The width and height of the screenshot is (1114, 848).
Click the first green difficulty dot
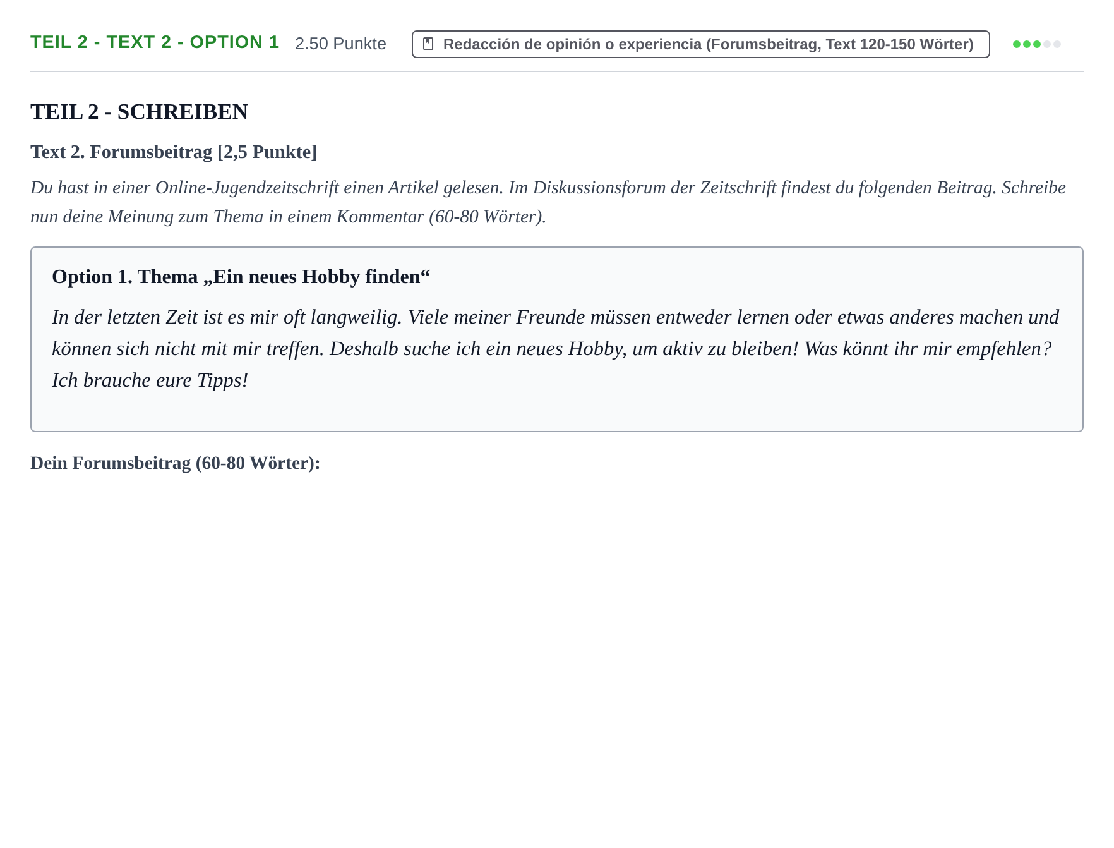tap(1017, 44)
